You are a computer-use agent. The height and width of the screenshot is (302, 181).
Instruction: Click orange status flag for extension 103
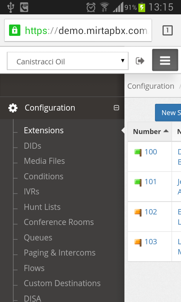point(138,242)
